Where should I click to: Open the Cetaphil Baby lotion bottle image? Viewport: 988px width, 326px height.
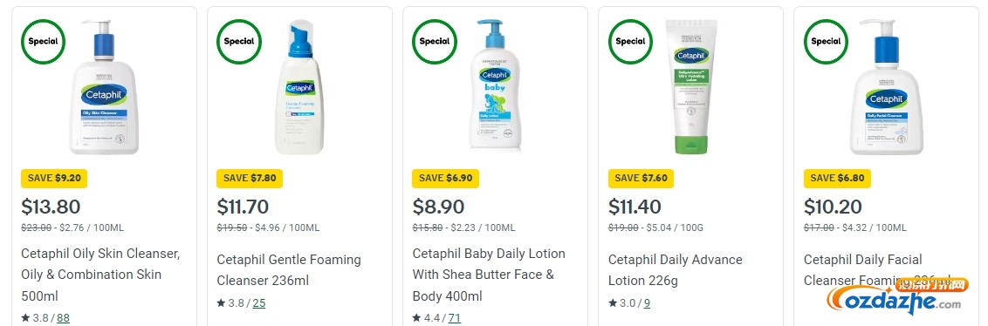(x=495, y=85)
